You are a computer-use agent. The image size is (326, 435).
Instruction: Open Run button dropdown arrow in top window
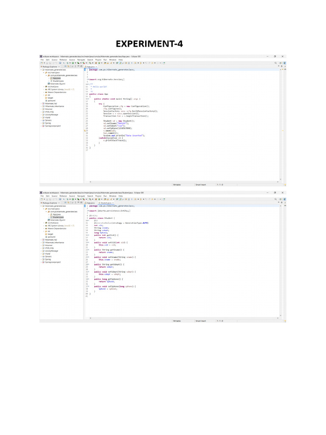pos(75,63)
